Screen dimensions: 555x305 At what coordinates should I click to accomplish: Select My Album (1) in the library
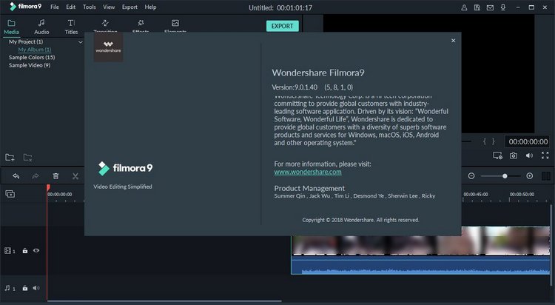point(35,50)
